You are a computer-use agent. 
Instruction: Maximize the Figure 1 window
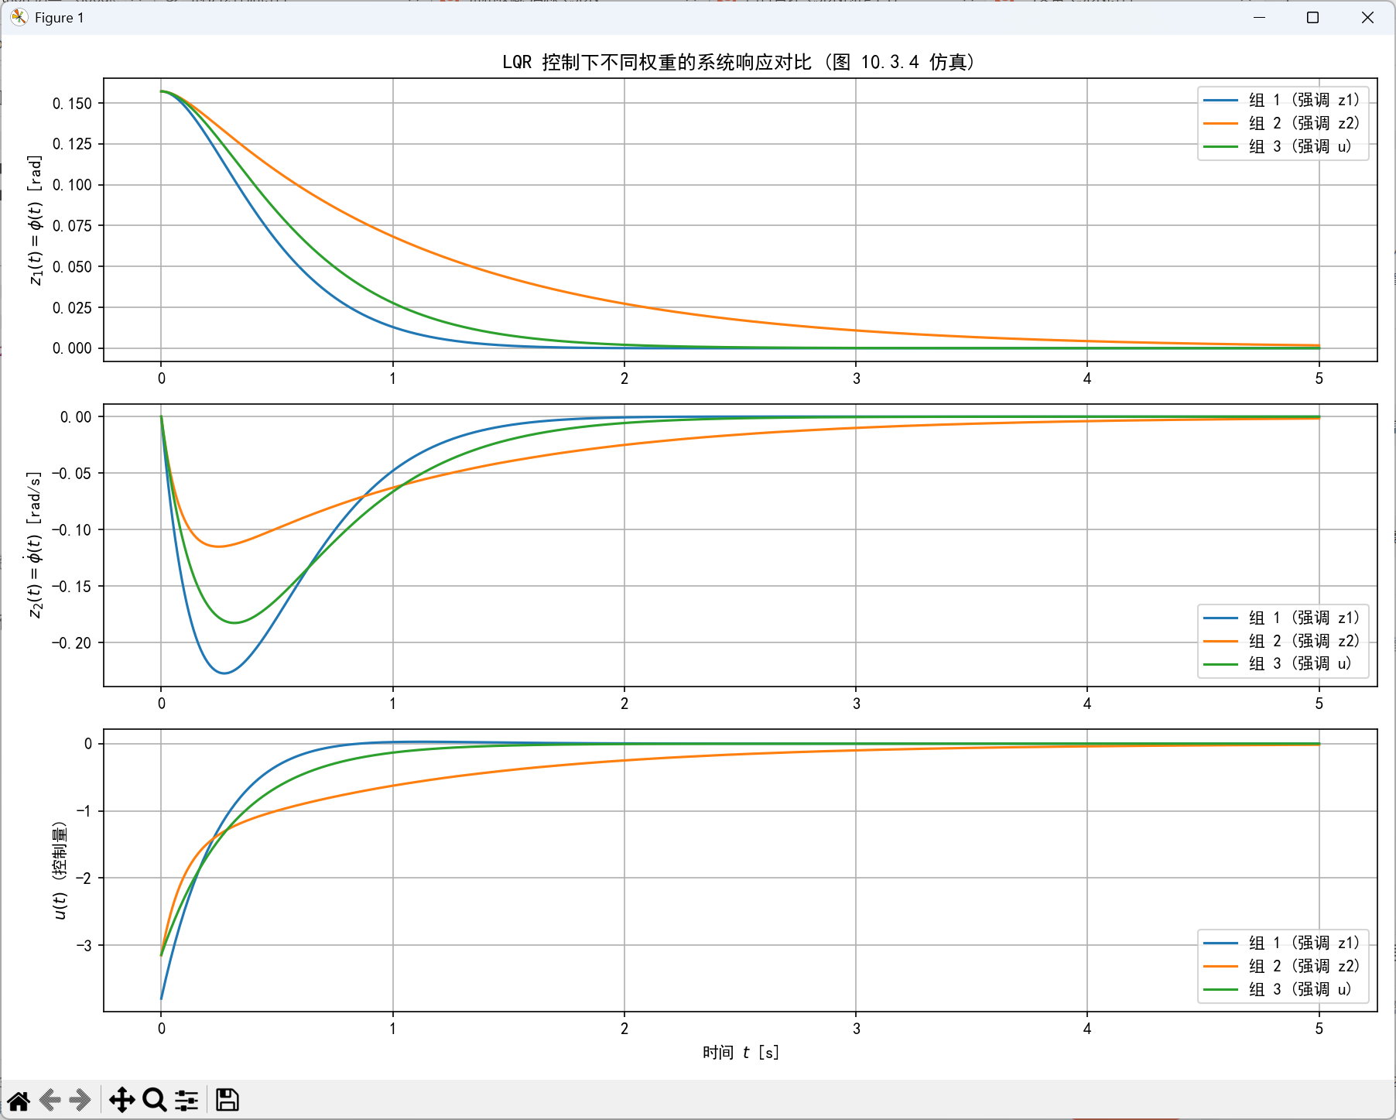[x=1313, y=17]
